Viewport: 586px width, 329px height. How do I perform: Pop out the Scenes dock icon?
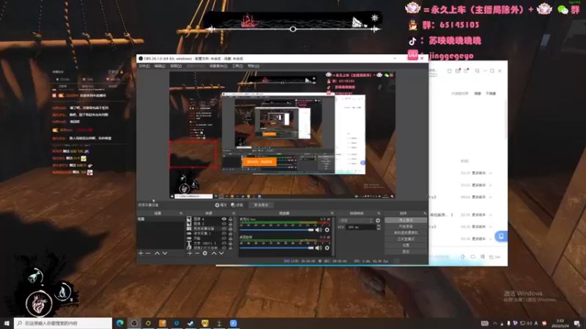(x=181, y=213)
